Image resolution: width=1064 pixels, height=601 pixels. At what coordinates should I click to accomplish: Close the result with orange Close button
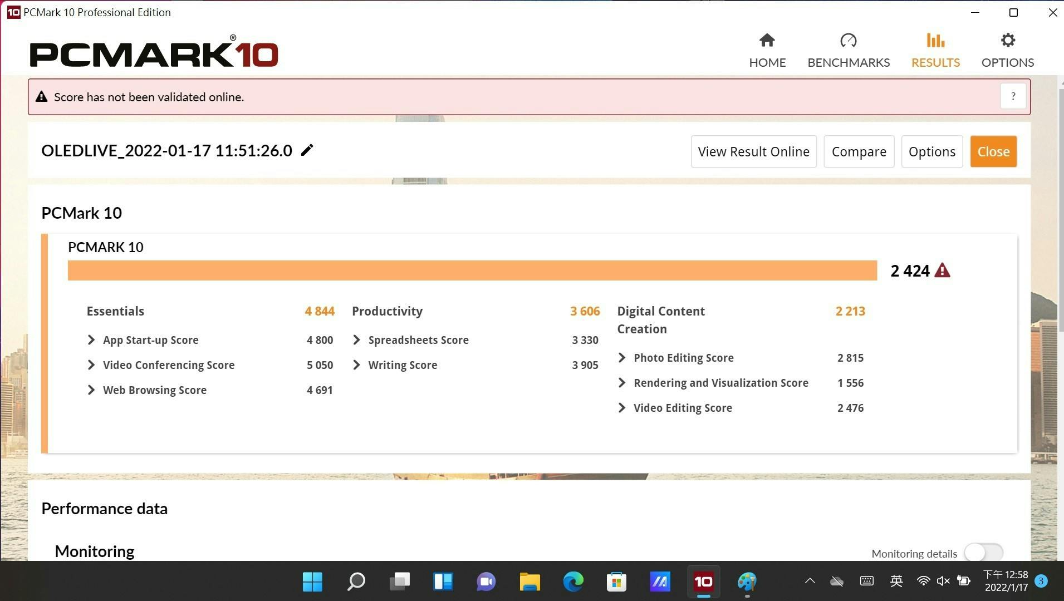click(x=993, y=151)
